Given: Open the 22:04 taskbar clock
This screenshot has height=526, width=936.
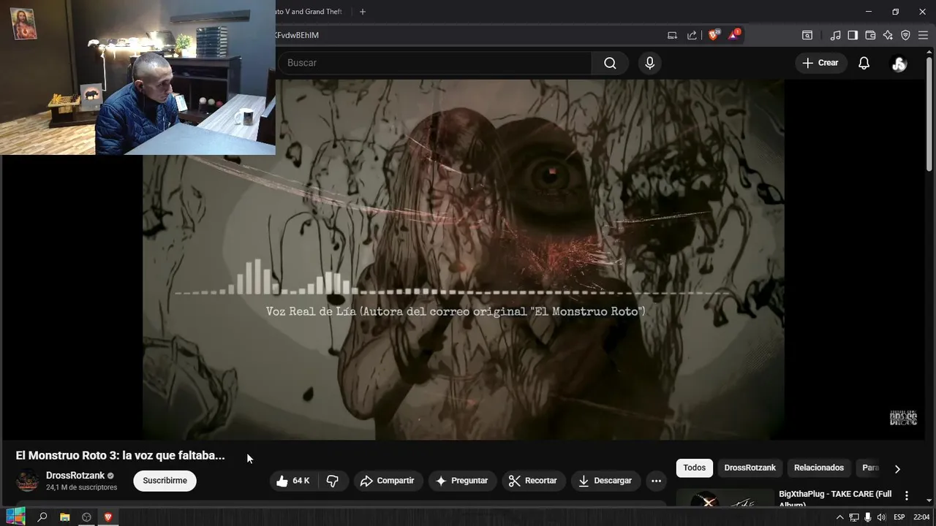Looking at the screenshot, I should [921, 517].
